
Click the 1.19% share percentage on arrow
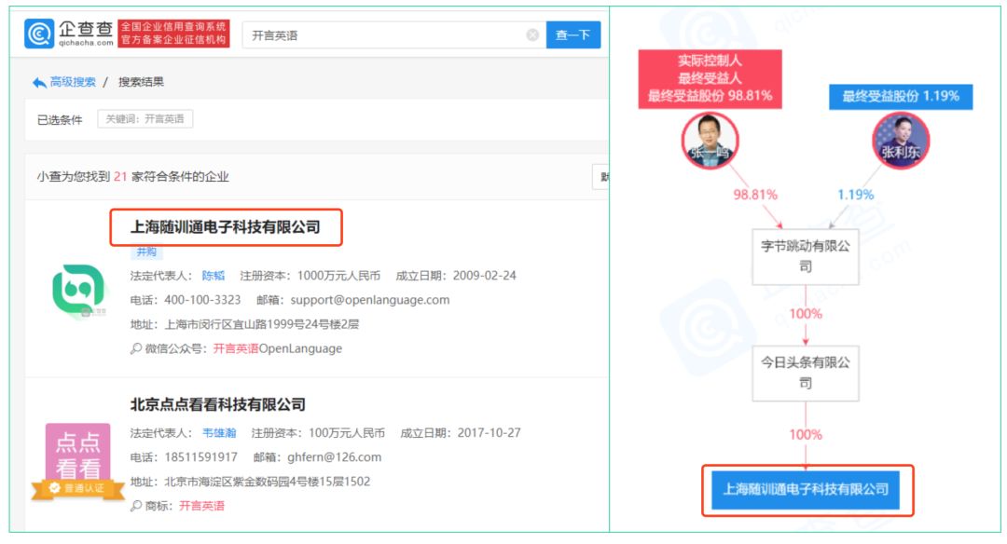coord(855,195)
